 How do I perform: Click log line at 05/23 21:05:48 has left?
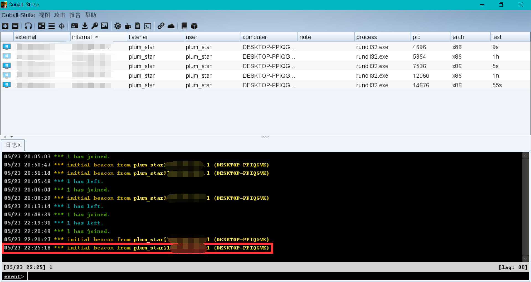coord(54,181)
